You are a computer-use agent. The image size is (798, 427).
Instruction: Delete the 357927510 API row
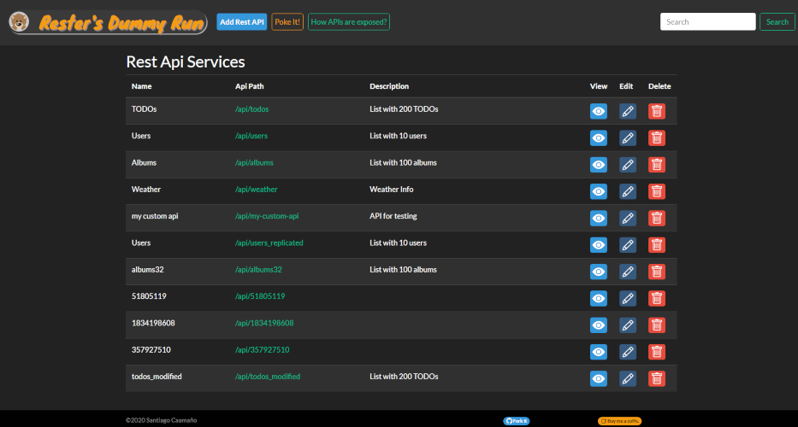coord(657,352)
